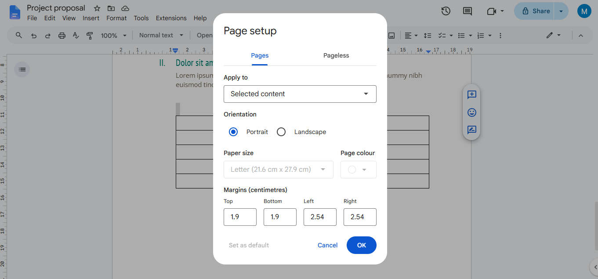The image size is (598, 279).
Task: Confirm page setup with OK
Action: (362, 245)
